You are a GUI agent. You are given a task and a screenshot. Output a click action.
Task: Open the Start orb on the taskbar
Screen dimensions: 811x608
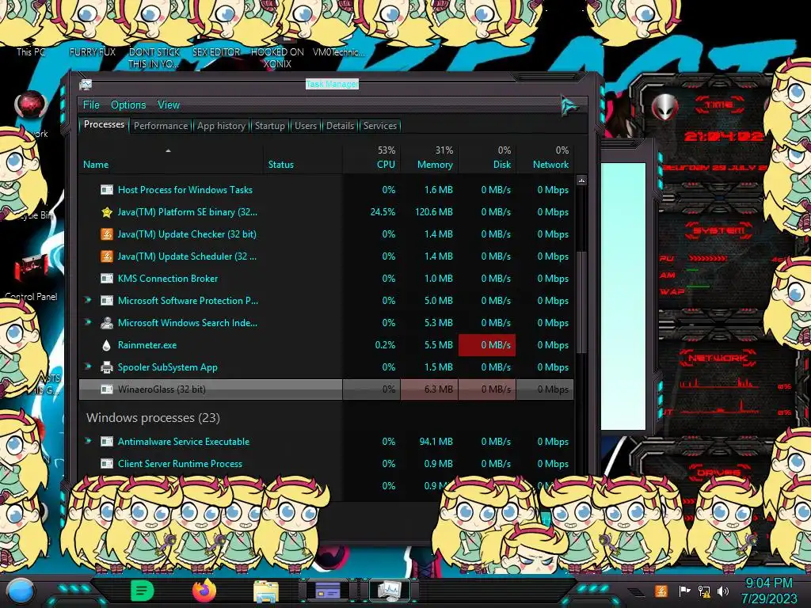pos(21,591)
